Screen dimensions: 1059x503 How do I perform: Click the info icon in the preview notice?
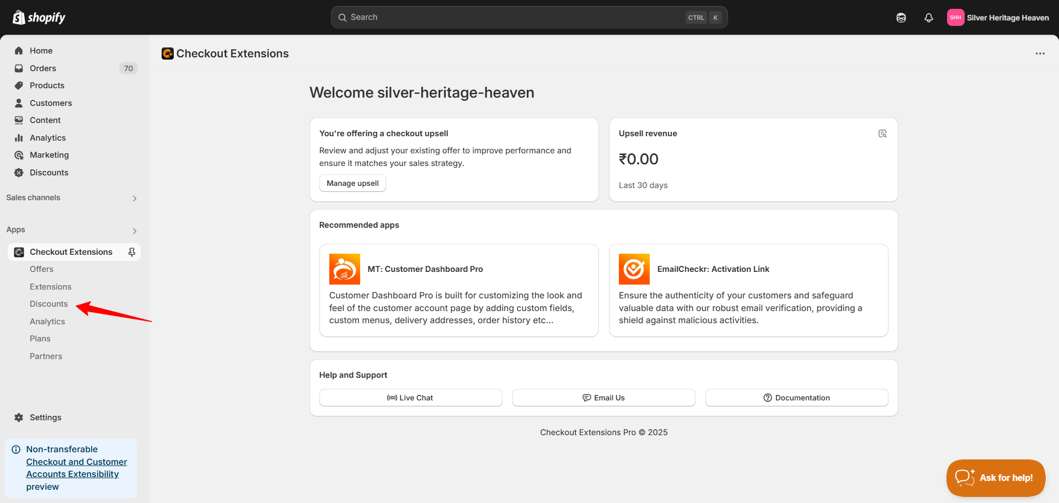coord(16,450)
